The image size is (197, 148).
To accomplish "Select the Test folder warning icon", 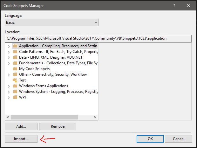I will point(15,80).
